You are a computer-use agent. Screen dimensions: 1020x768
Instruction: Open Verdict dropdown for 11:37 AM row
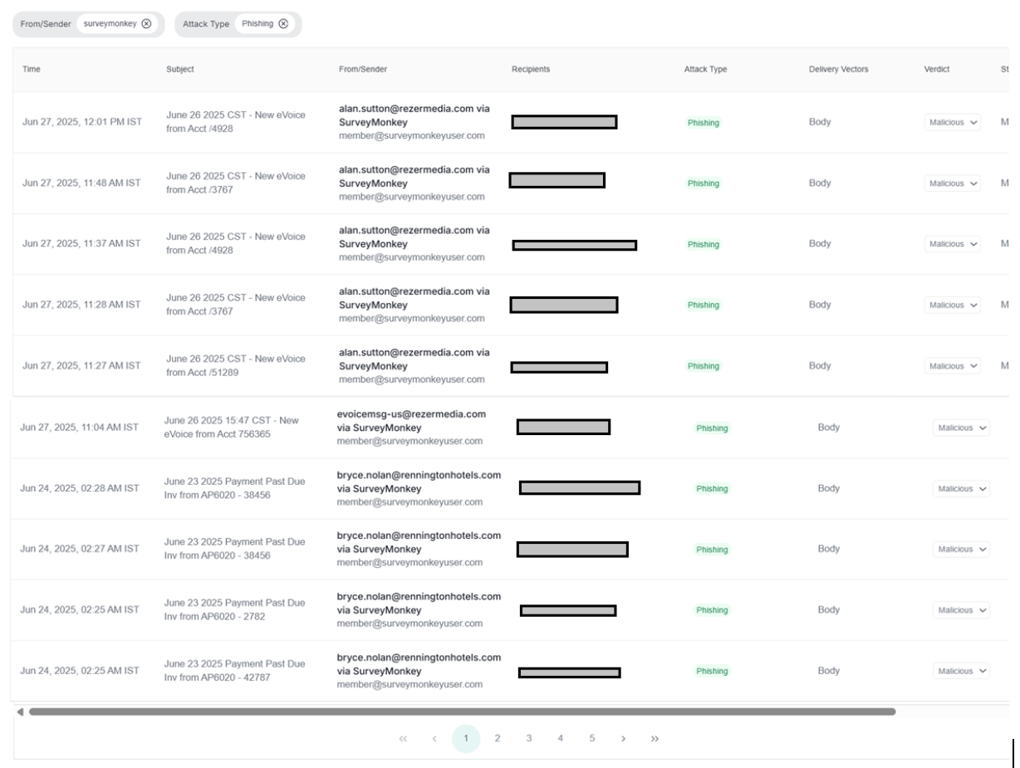pyautogui.click(x=953, y=244)
